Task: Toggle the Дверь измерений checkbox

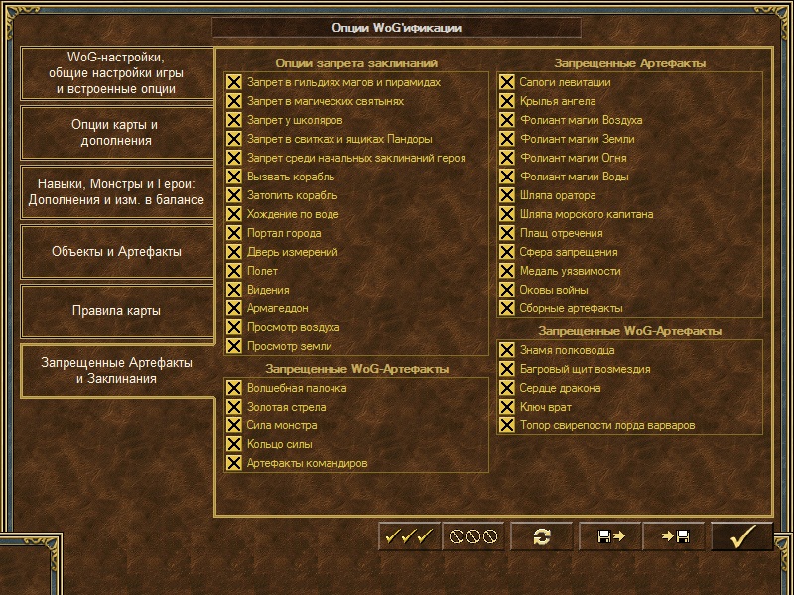Action: click(x=234, y=252)
